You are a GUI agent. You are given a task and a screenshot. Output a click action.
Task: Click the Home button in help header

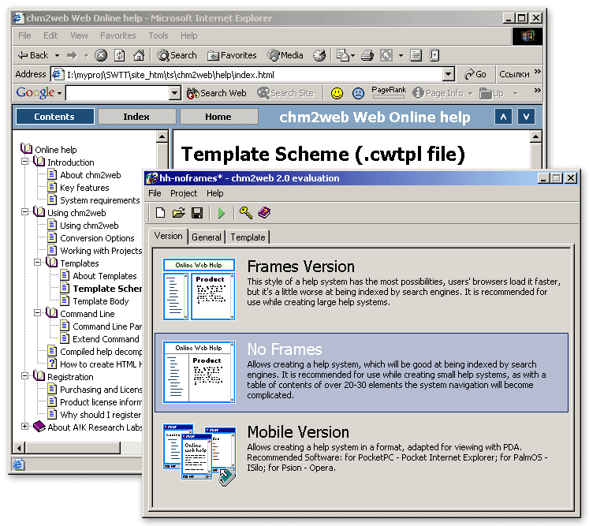click(218, 117)
